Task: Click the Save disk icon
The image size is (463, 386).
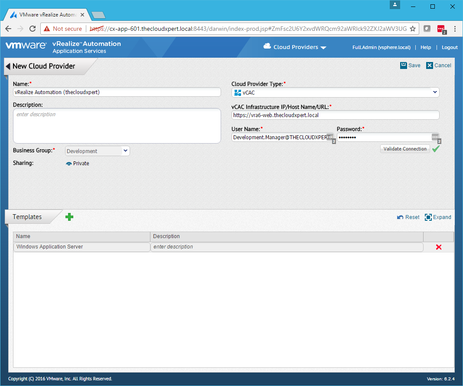Action: pyautogui.click(x=404, y=65)
